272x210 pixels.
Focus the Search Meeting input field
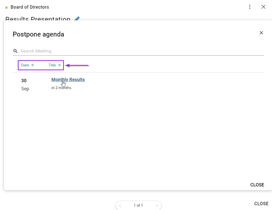(142, 51)
